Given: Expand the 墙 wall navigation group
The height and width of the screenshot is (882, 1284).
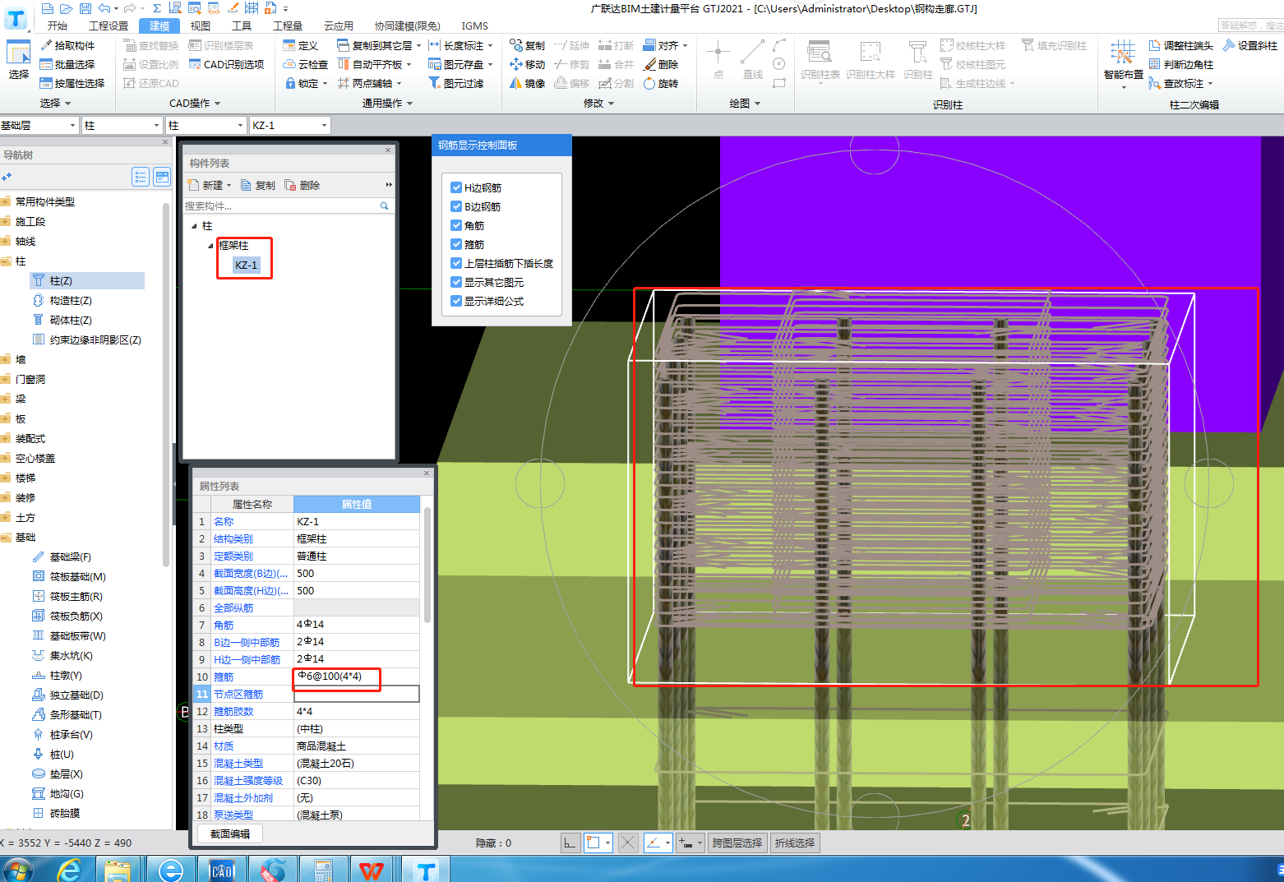Looking at the screenshot, I should point(6,359).
